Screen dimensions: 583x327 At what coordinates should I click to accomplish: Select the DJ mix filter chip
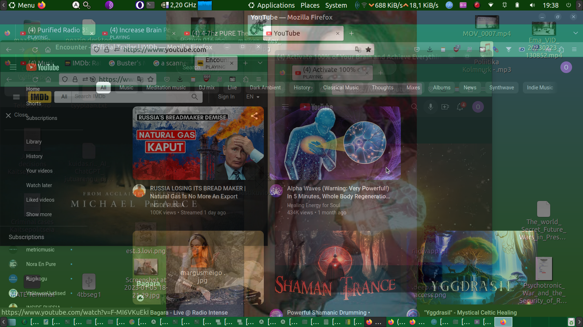(207, 88)
